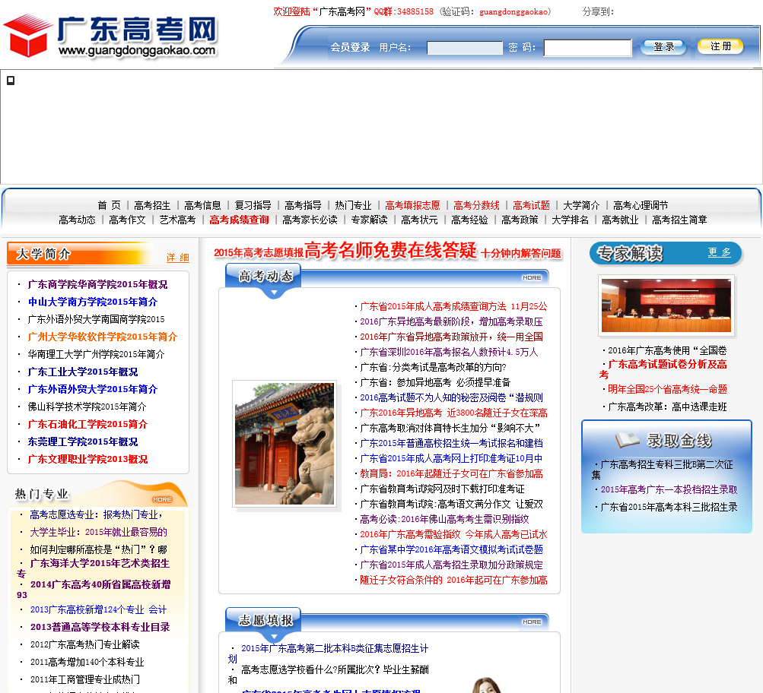
Task: Open 广东高考试题试卷分析及高考 link
Action: click(663, 369)
